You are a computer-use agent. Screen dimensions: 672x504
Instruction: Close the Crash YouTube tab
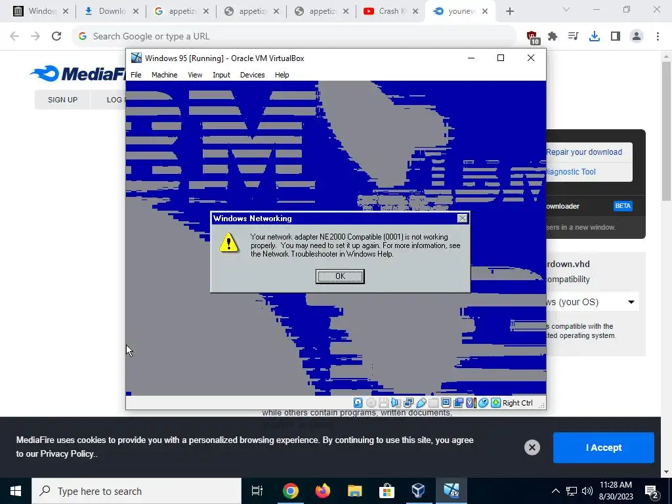tap(415, 11)
